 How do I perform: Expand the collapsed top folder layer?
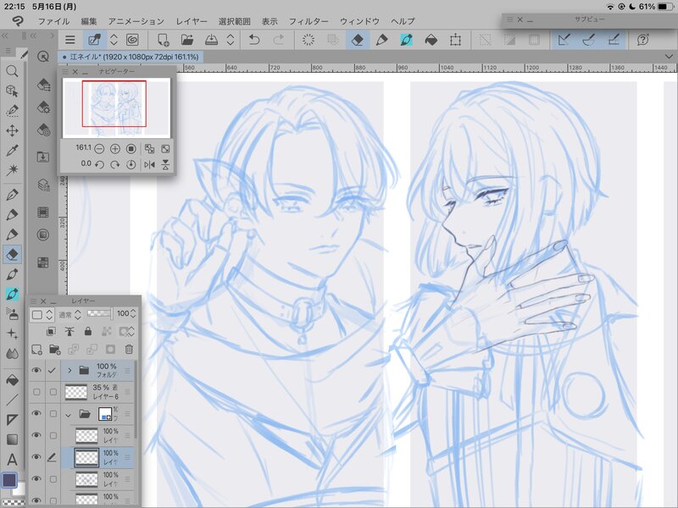coord(69,370)
